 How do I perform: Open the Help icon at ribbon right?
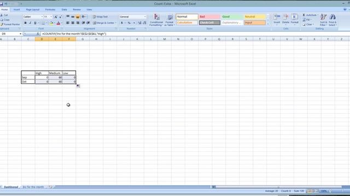pos(345,10)
